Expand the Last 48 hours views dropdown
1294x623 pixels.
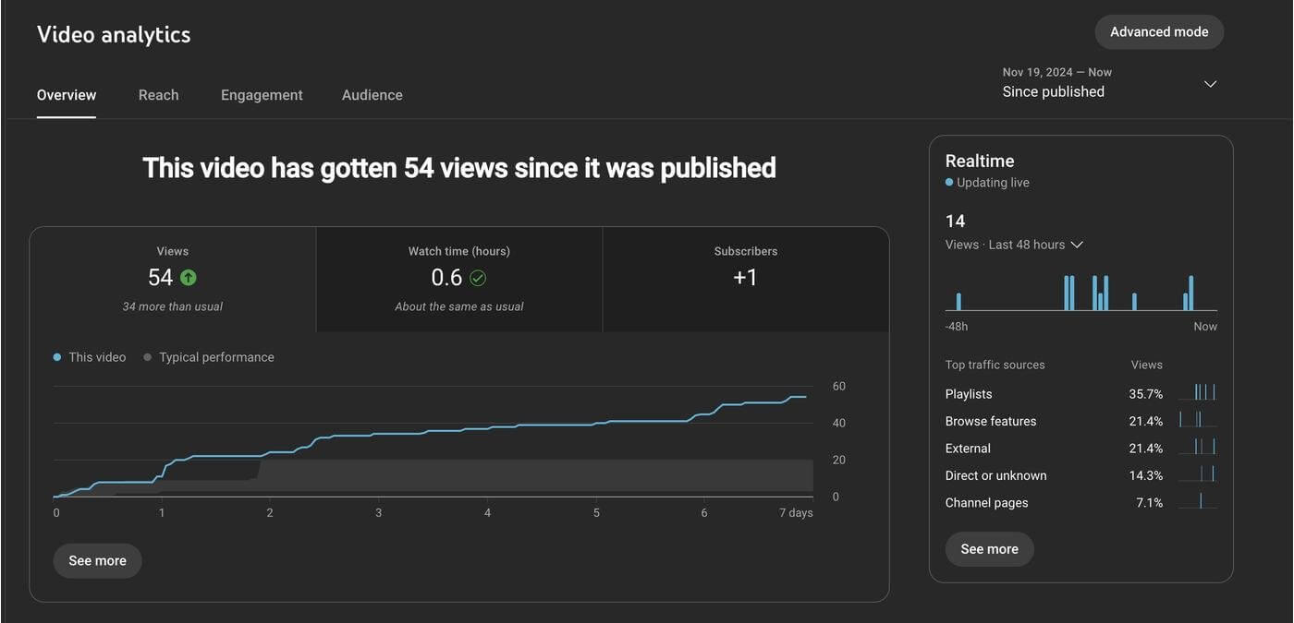(x=1077, y=244)
